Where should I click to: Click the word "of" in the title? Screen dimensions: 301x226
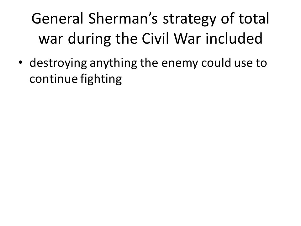click(227, 19)
